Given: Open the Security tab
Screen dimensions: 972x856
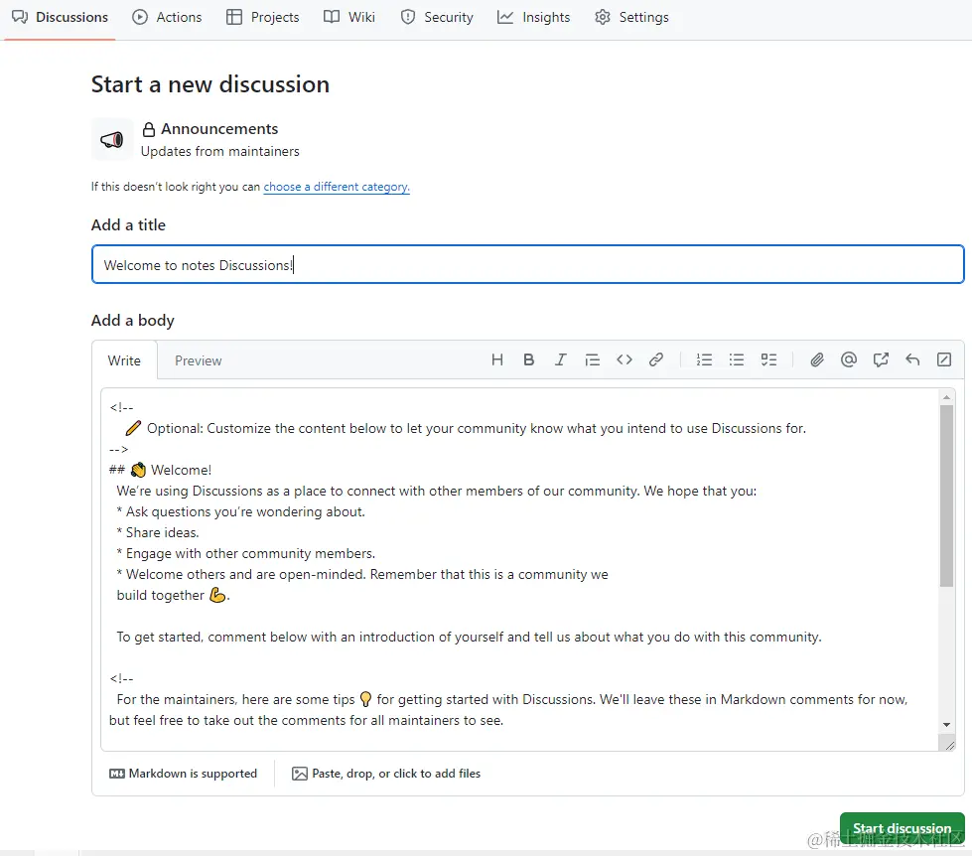Looking at the screenshot, I should [437, 17].
